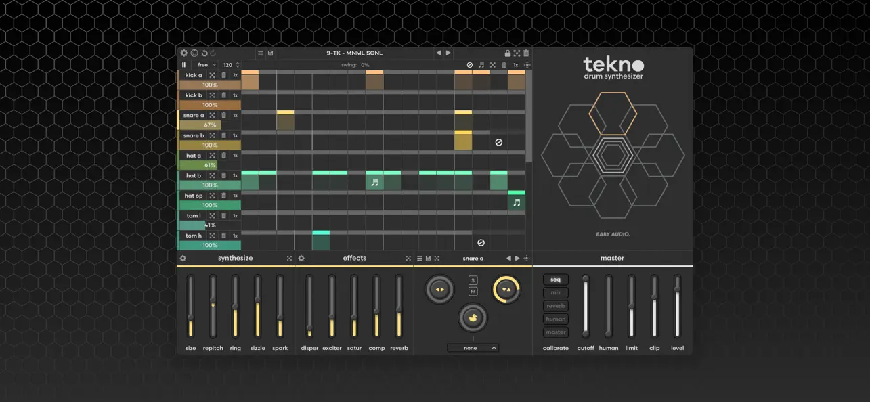
Task: Open the 1x repeat selector on kick a
Action: [235, 75]
